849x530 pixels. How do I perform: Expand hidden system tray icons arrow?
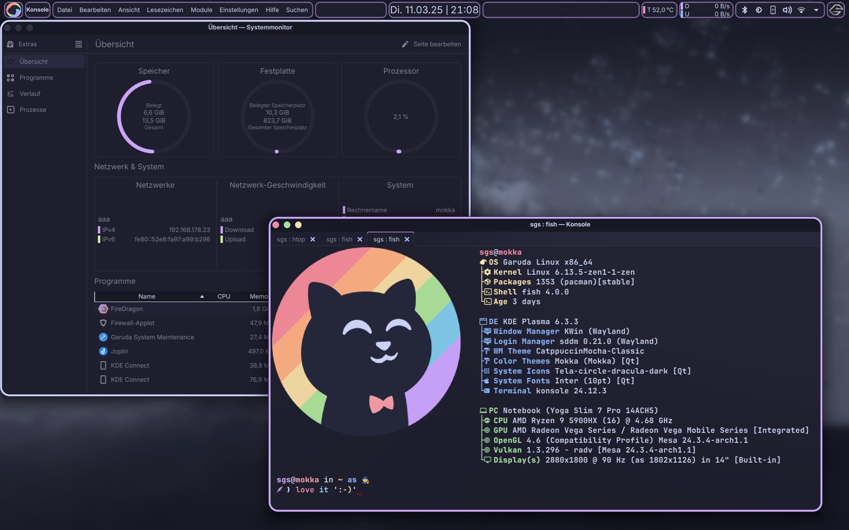pyautogui.click(x=816, y=10)
